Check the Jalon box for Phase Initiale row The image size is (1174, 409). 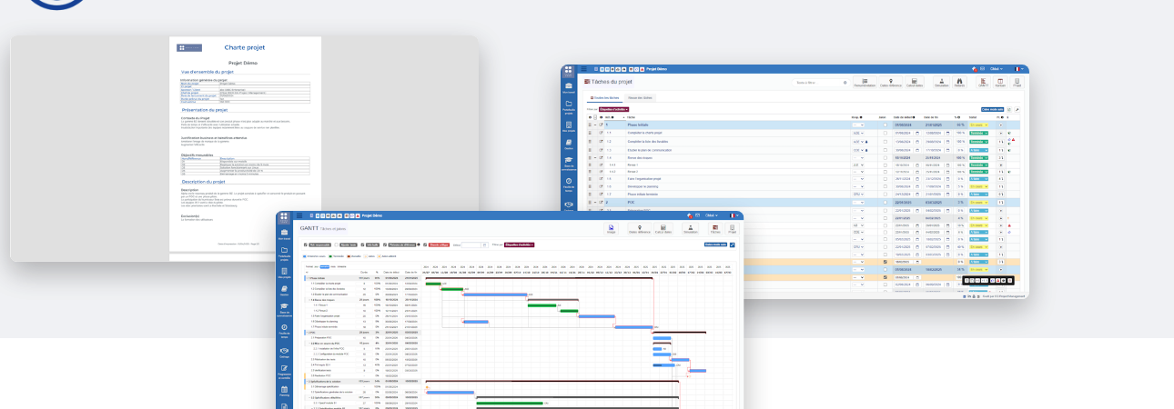point(886,125)
